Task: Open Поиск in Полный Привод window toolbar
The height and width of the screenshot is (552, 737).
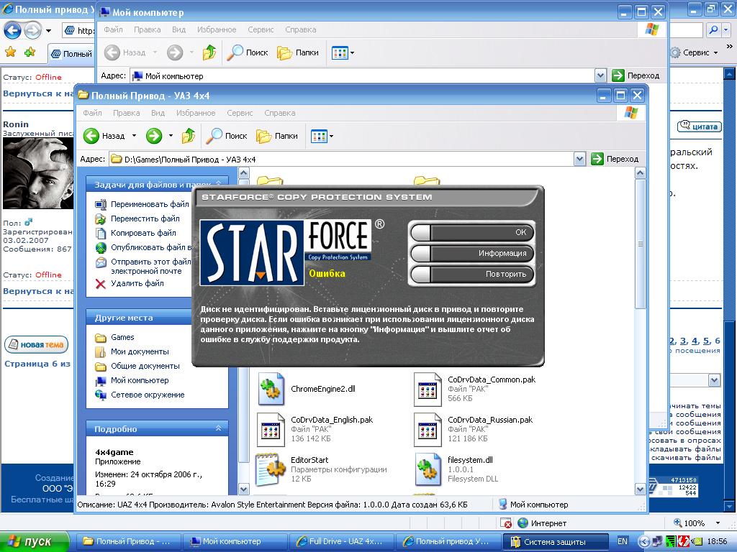Action: (227, 136)
